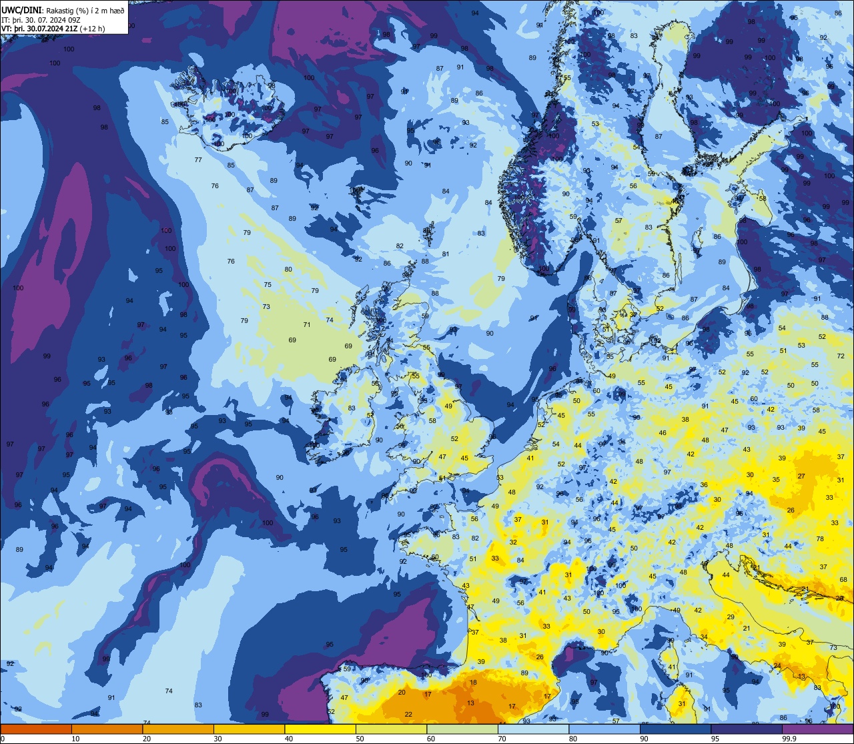Click the '22' humidity value over Spain

tap(408, 715)
